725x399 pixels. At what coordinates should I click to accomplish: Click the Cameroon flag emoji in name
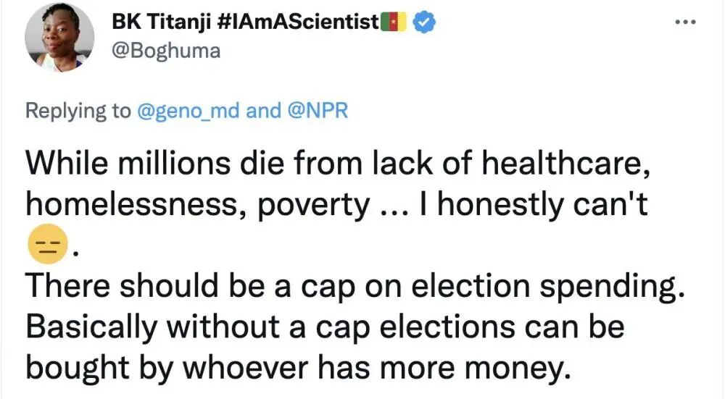[395, 23]
